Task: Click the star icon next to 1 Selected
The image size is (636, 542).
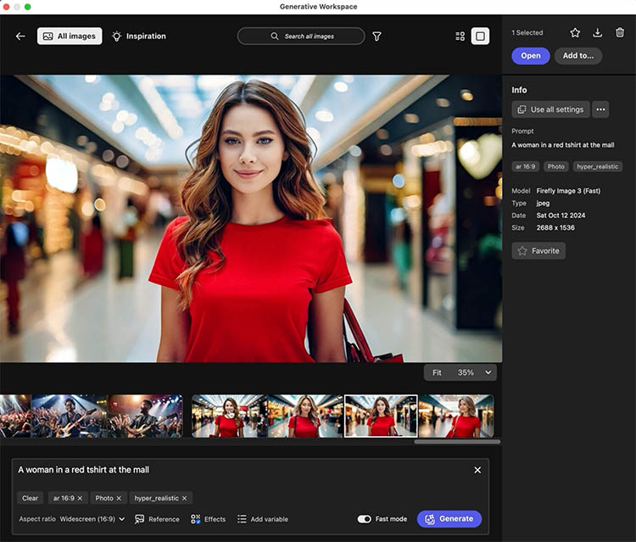Action: (x=575, y=32)
